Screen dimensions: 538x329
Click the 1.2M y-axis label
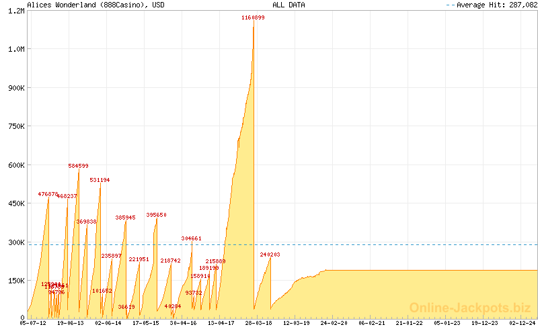[x=16, y=11]
